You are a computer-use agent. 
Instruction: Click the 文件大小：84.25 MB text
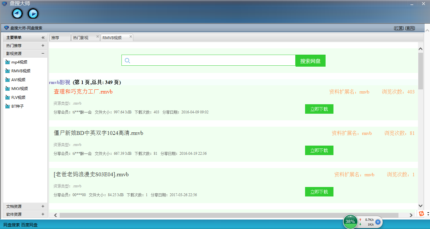(x=106, y=195)
